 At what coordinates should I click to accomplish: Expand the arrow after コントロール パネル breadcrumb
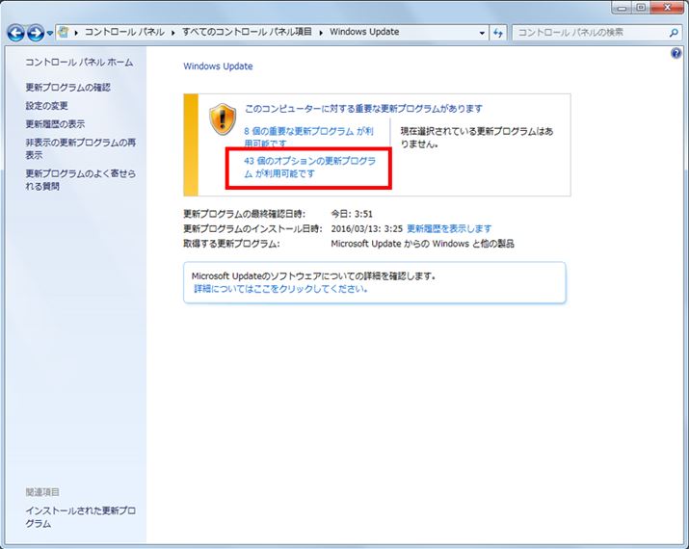tap(173, 32)
